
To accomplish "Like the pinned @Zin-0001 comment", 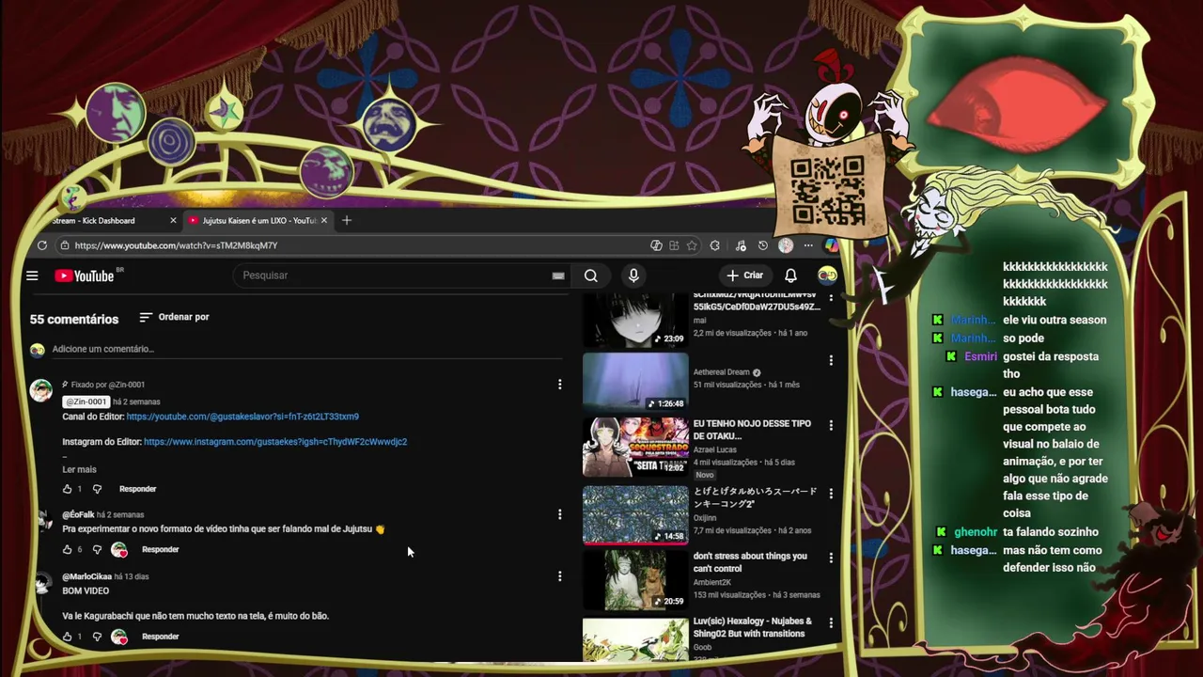I will click(x=67, y=489).
